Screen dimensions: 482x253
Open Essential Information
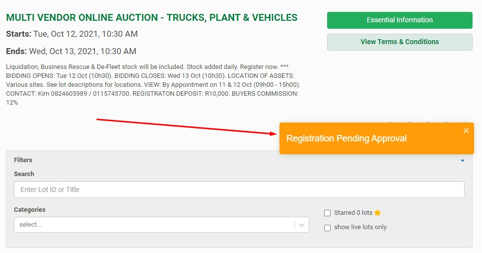click(x=400, y=20)
